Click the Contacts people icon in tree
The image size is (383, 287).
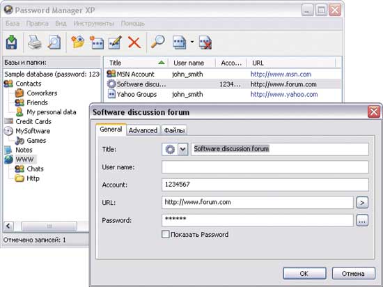coord(8,84)
